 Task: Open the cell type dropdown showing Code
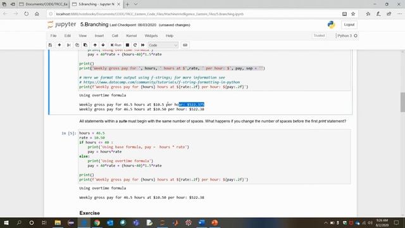click(163, 45)
